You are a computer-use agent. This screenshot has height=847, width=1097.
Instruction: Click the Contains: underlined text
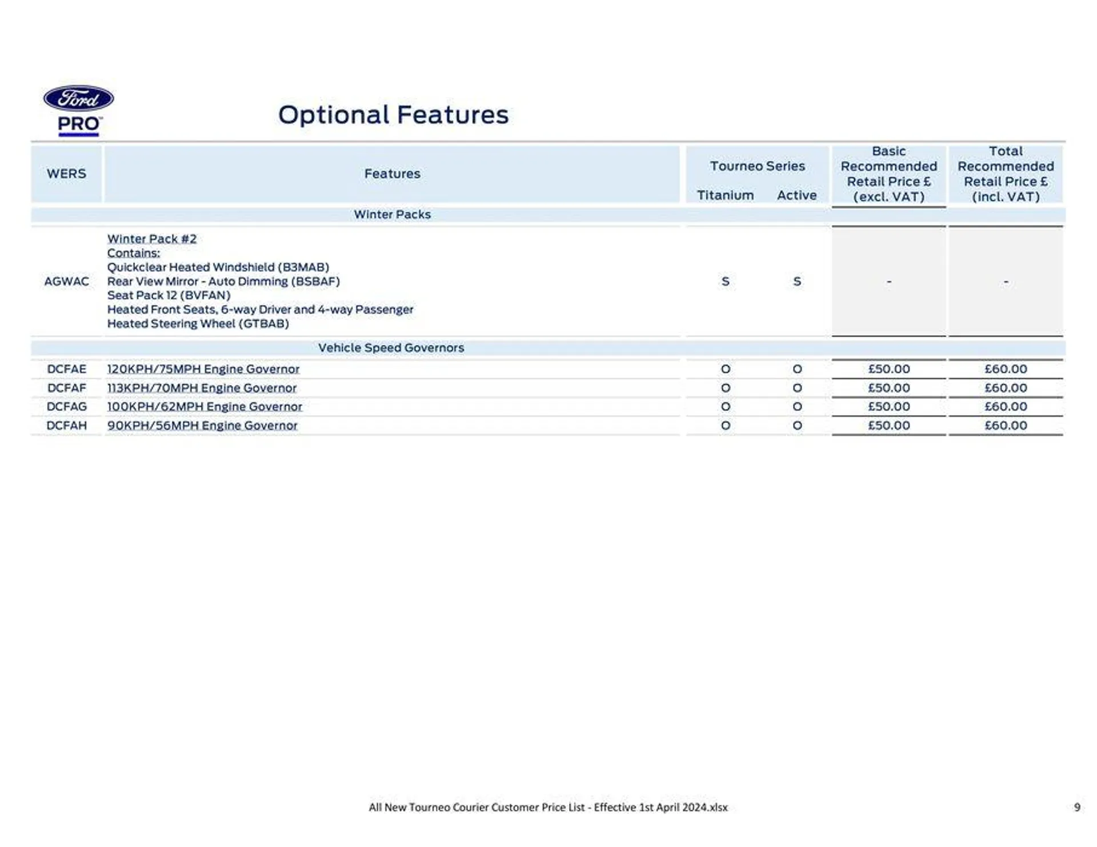pos(134,253)
